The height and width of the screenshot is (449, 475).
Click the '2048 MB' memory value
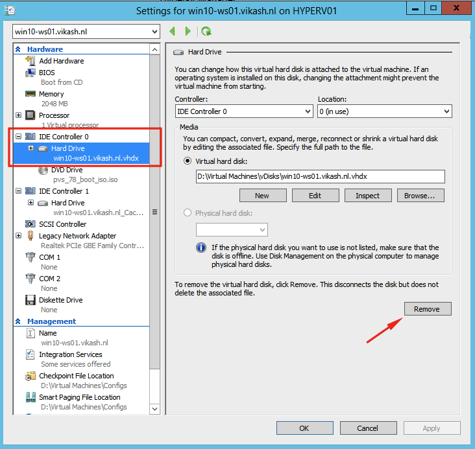[x=55, y=104]
